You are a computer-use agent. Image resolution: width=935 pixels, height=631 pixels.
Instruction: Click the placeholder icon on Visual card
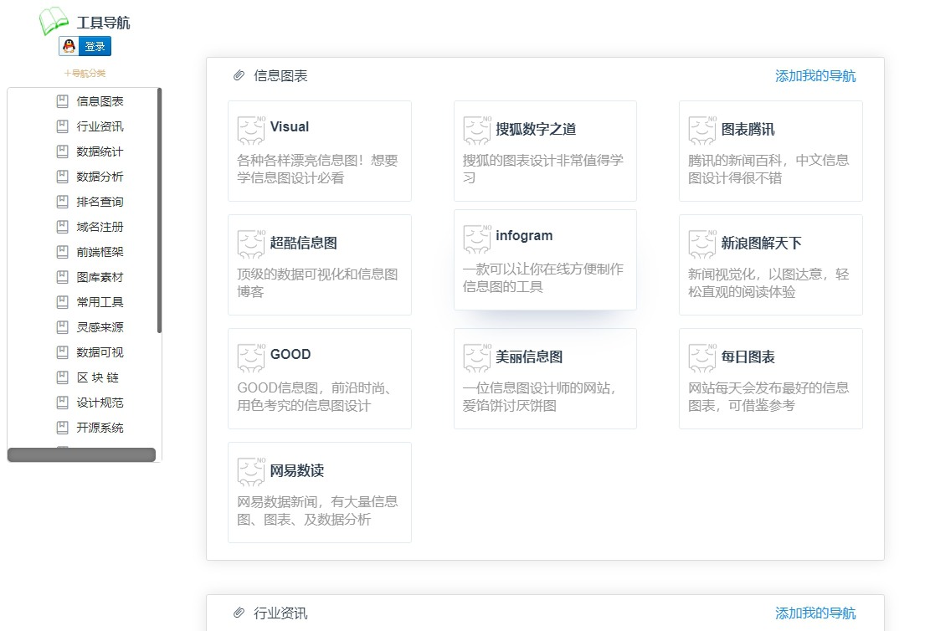[x=251, y=130]
